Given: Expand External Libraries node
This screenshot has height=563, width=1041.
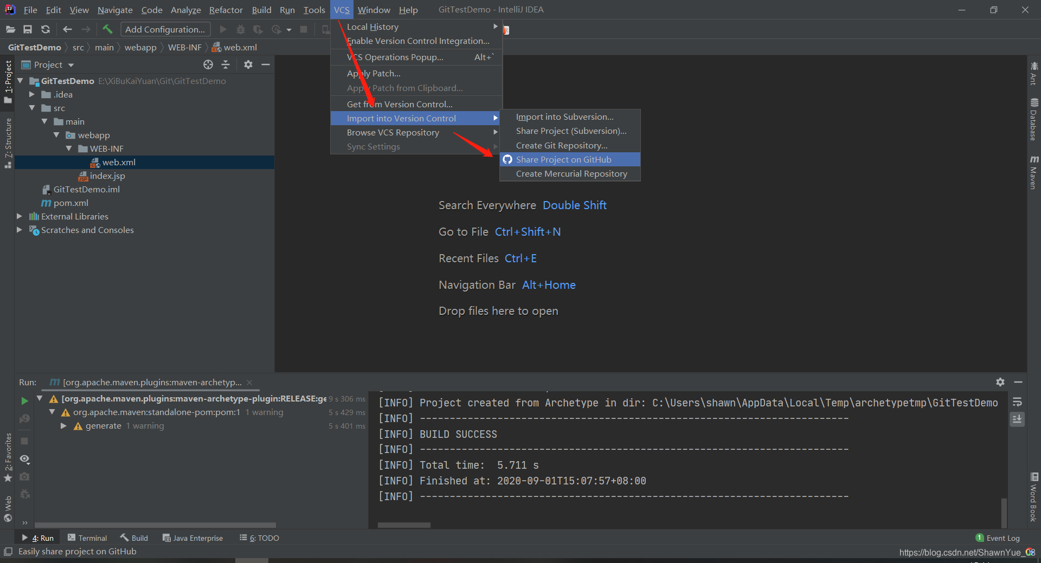Looking at the screenshot, I should pyautogui.click(x=20, y=216).
